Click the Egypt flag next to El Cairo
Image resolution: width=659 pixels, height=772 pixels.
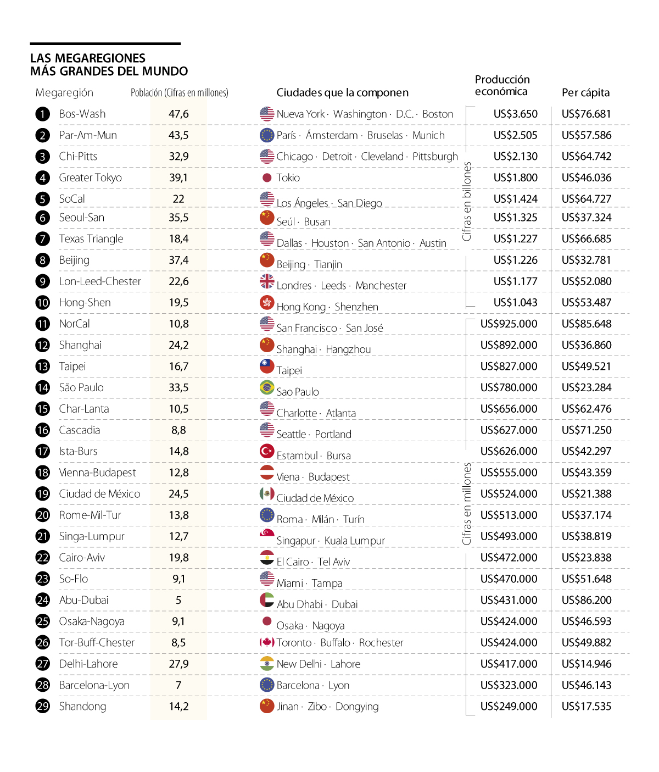click(267, 558)
